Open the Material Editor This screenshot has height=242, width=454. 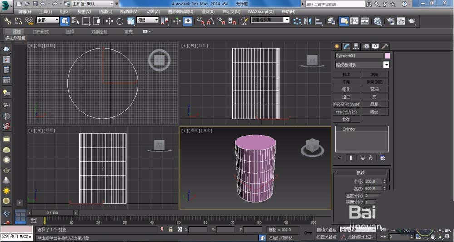[378, 21]
